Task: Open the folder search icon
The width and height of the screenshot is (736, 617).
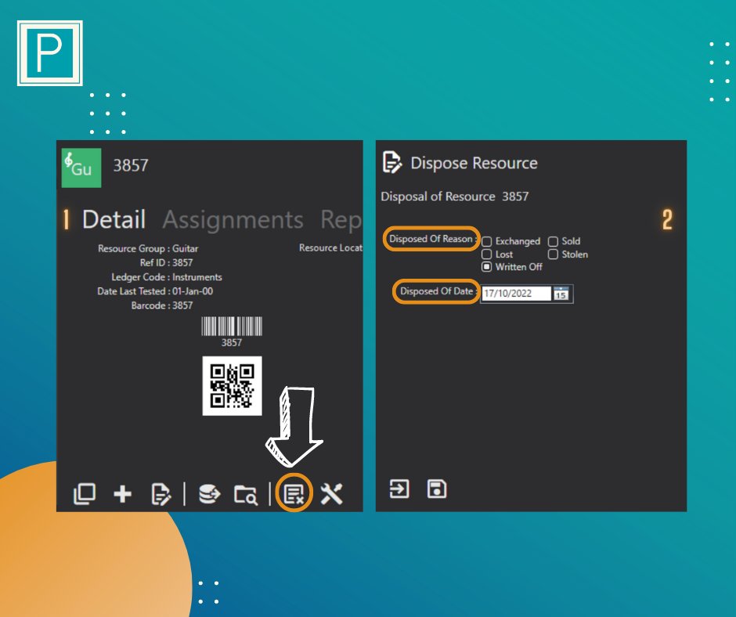Action: 247,494
